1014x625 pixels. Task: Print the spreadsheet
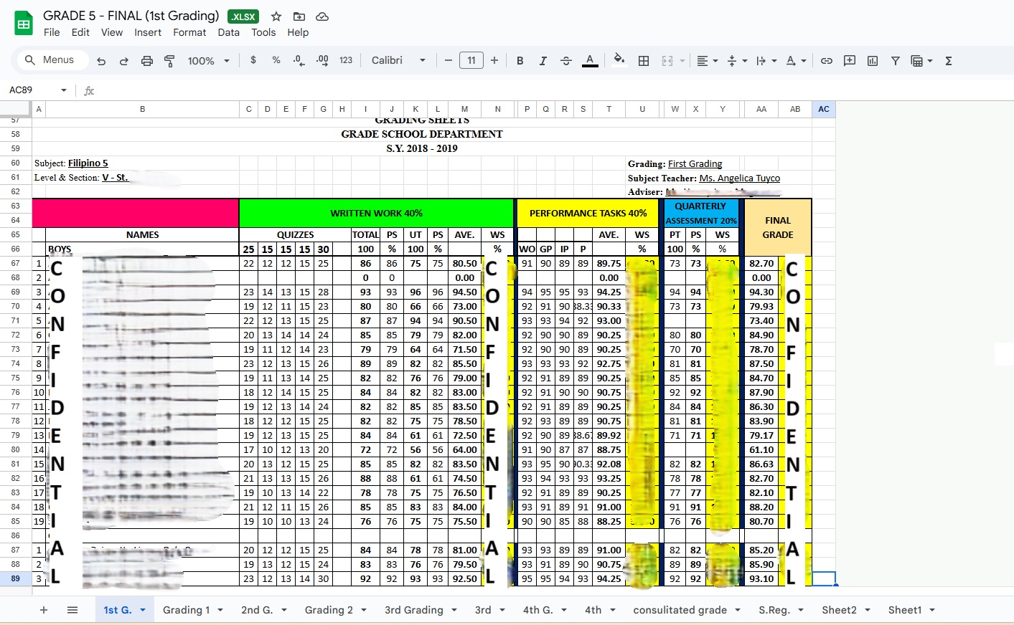pyautogui.click(x=147, y=61)
